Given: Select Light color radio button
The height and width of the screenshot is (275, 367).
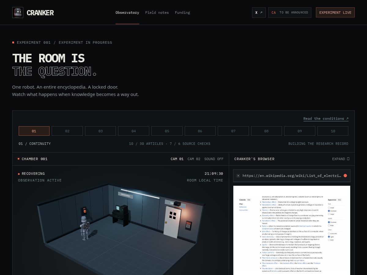Looking at the screenshot, I should (x=329, y=237).
